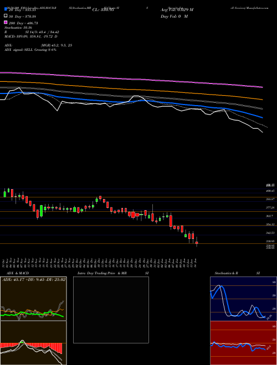Click the 'Day Vol: 0 M' label

174,16
